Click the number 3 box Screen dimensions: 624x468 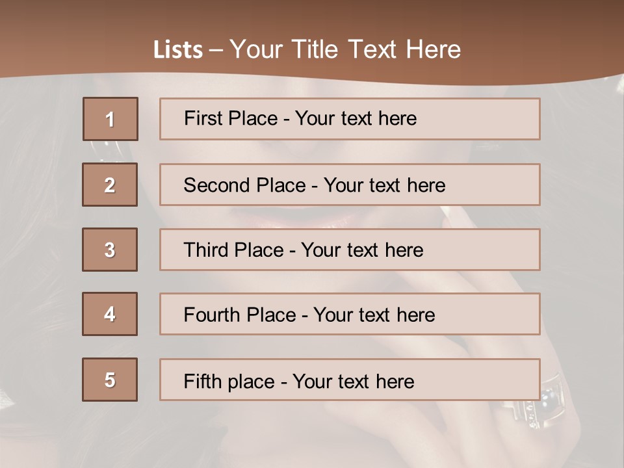[x=110, y=250]
